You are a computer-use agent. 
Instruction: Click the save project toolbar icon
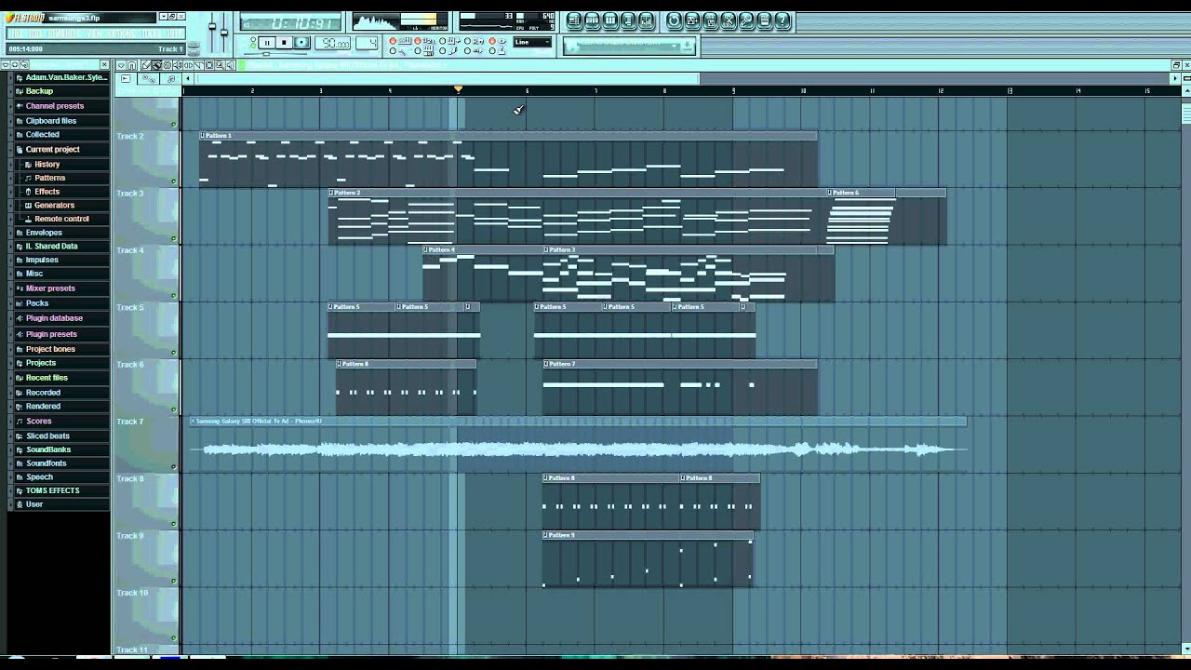pos(692,20)
